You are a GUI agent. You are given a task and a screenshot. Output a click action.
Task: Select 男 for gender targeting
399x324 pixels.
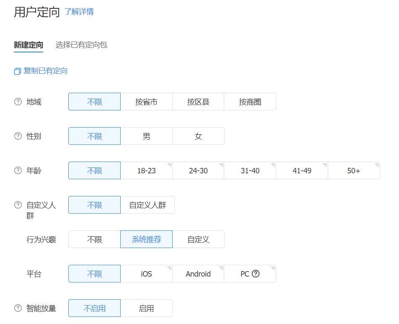146,136
